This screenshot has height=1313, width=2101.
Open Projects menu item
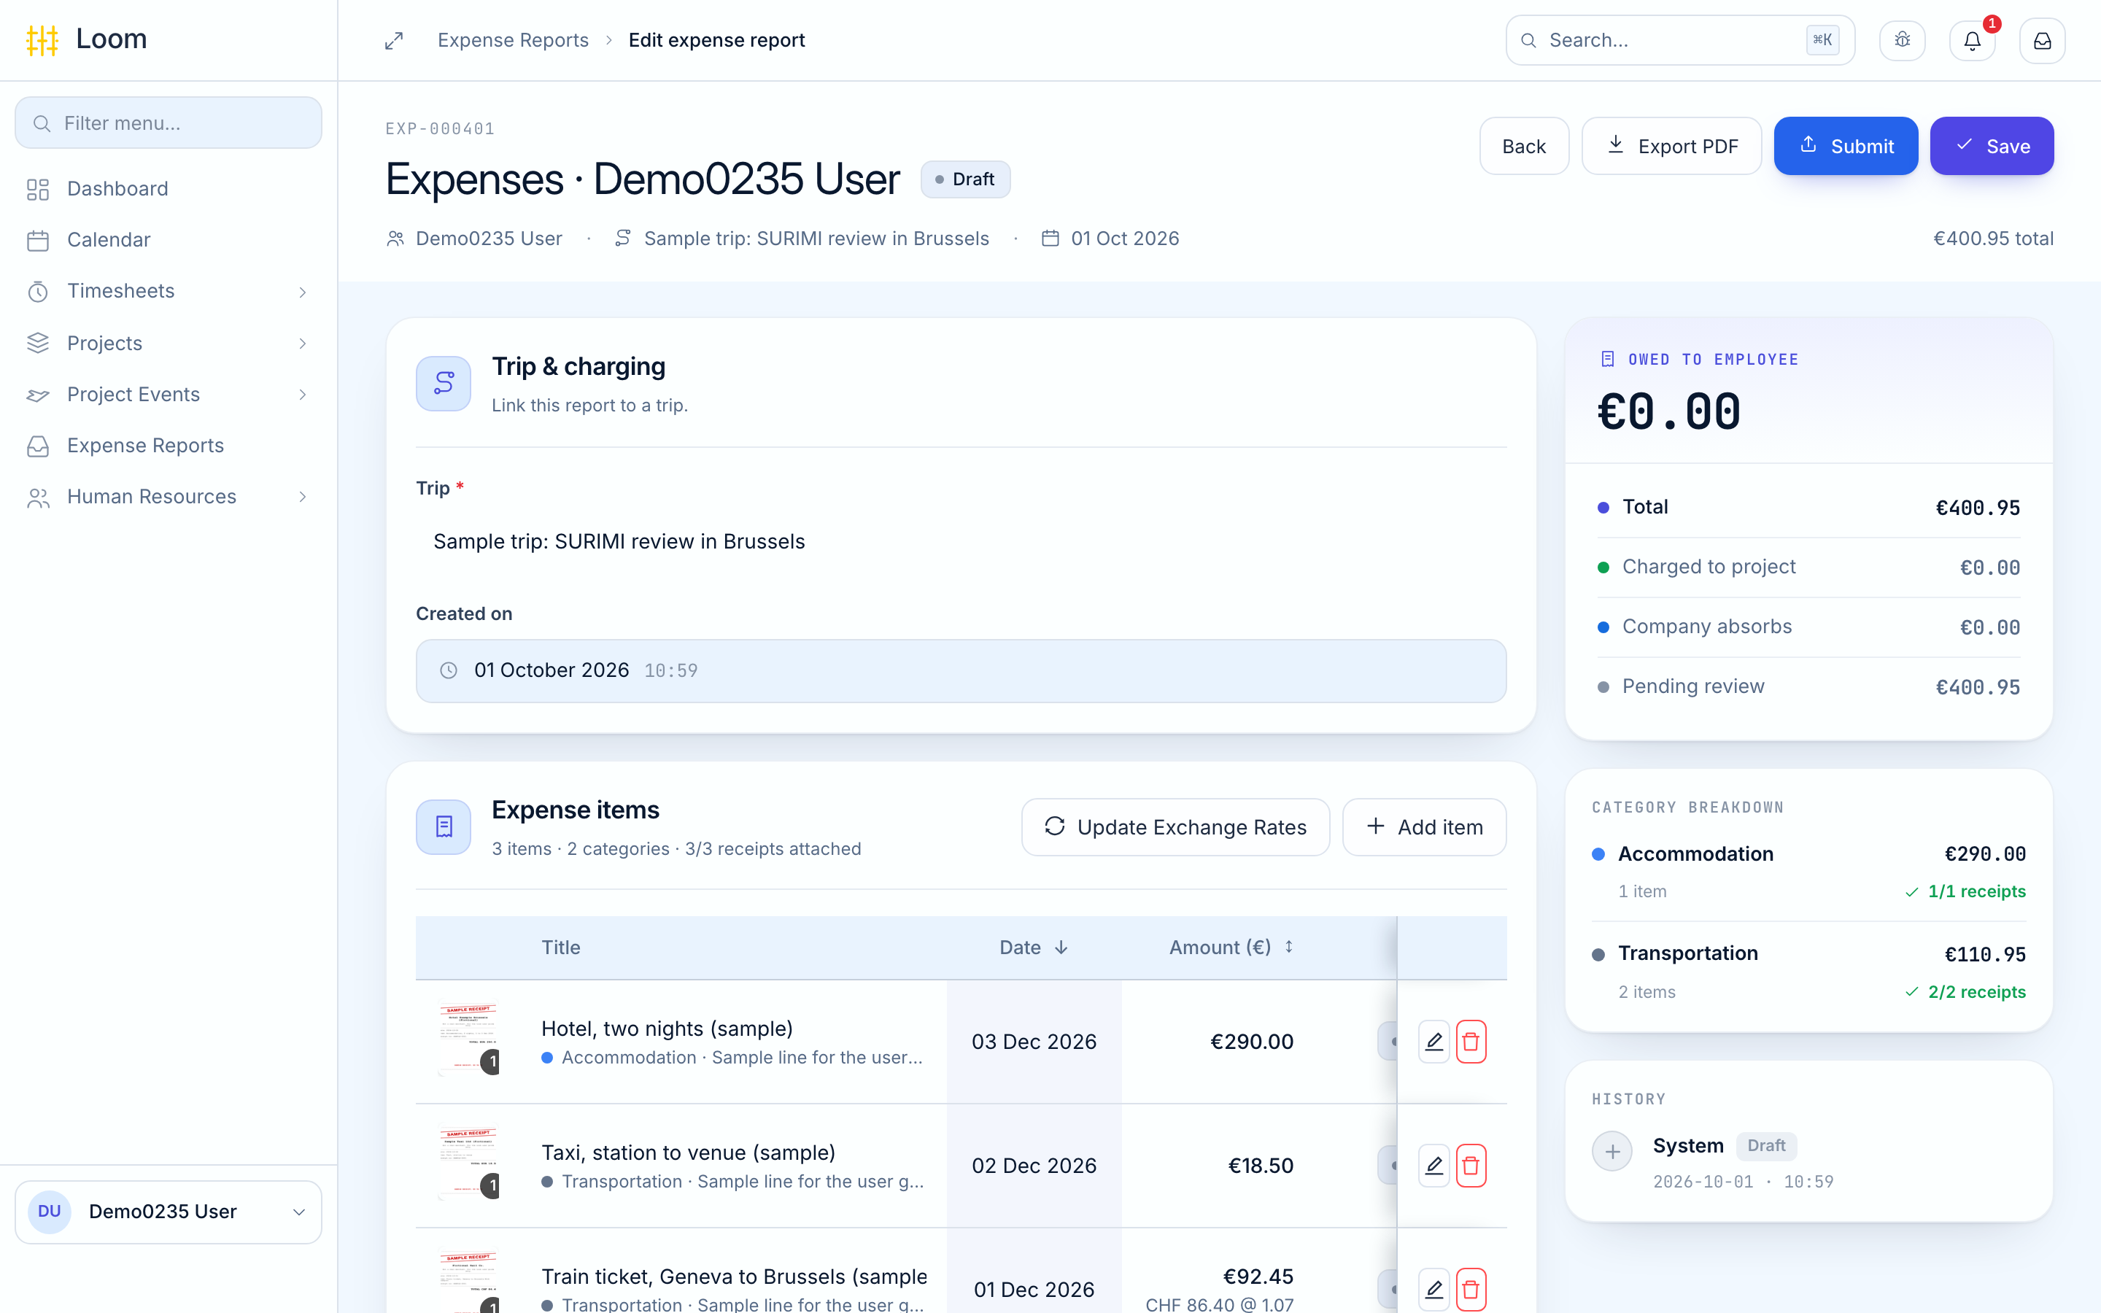pos(169,343)
